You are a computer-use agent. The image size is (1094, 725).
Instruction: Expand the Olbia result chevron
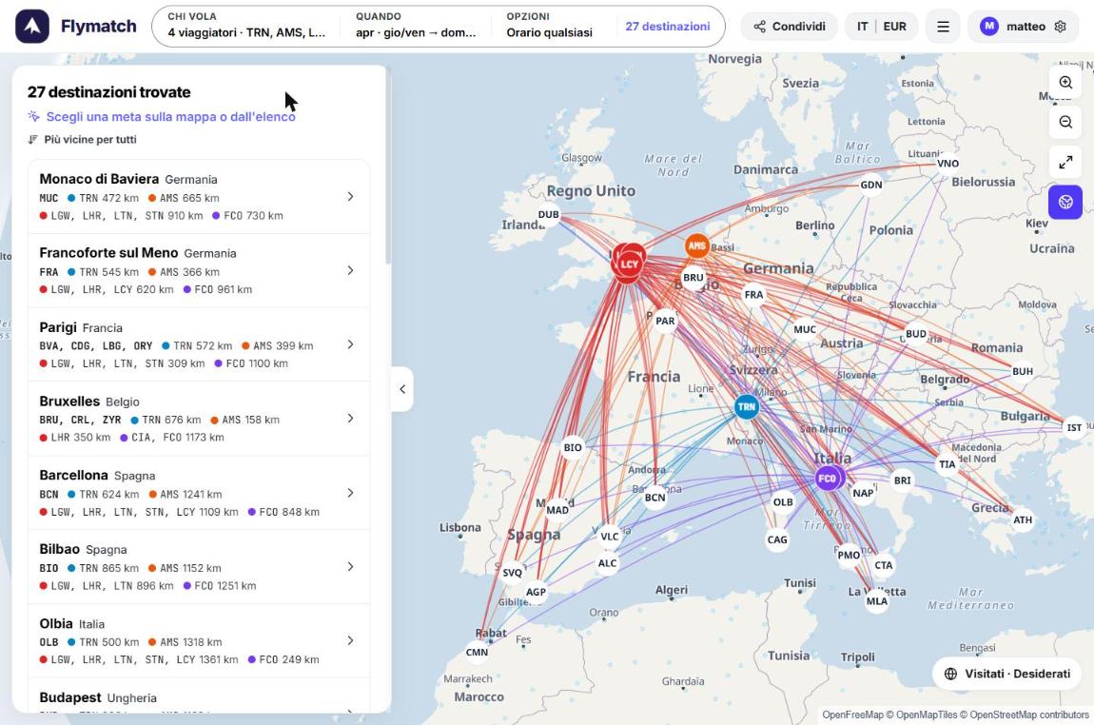coord(350,640)
